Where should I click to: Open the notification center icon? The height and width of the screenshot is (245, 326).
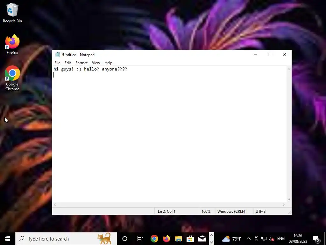pos(316,239)
